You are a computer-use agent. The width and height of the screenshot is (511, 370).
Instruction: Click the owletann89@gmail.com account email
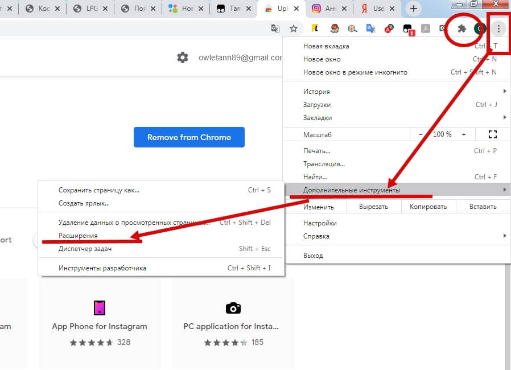[x=241, y=57]
